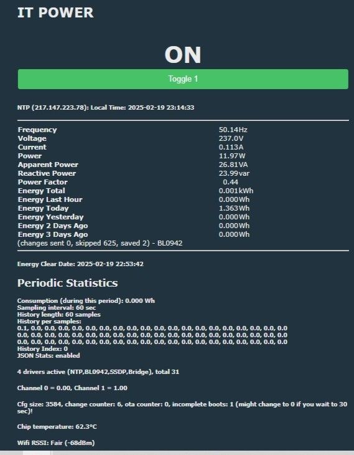Select the Voltage 237.0V reading
354x455 pixels.
pos(231,138)
